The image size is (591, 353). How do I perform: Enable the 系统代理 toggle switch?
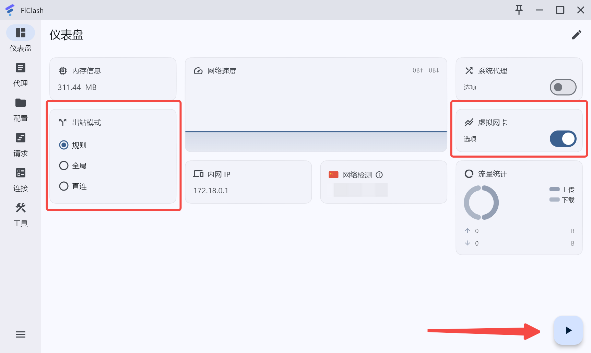[563, 87]
